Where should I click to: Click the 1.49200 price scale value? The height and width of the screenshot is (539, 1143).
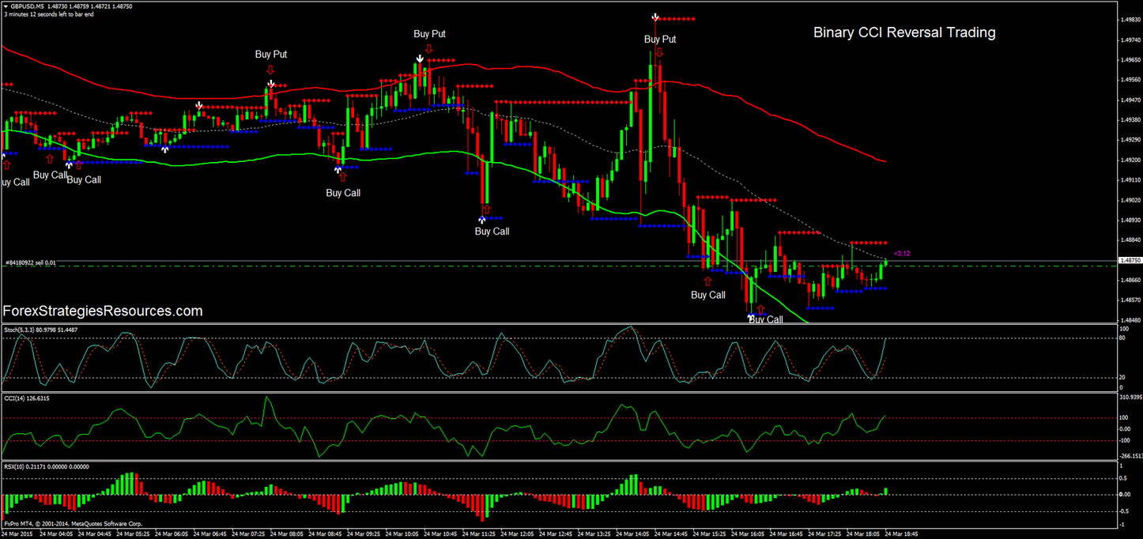pyautogui.click(x=1130, y=160)
